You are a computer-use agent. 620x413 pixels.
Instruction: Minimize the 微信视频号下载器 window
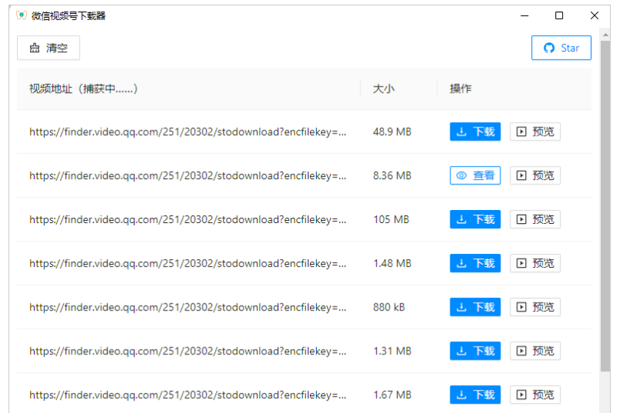[x=524, y=16]
